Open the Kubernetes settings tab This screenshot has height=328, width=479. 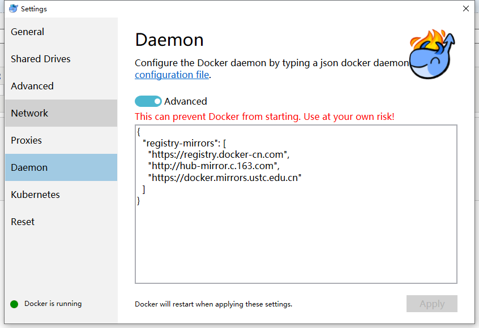(36, 195)
